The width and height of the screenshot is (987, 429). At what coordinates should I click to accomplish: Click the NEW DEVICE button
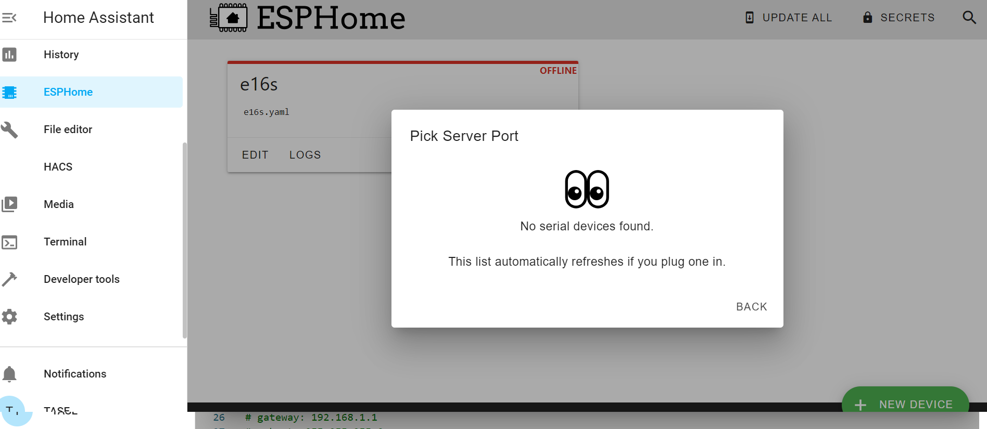[905, 404]
